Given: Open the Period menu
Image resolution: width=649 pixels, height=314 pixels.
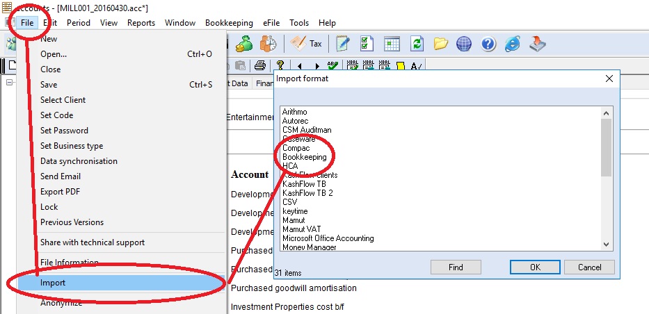Looking at the screenshot, I should [x=79, y=23].
